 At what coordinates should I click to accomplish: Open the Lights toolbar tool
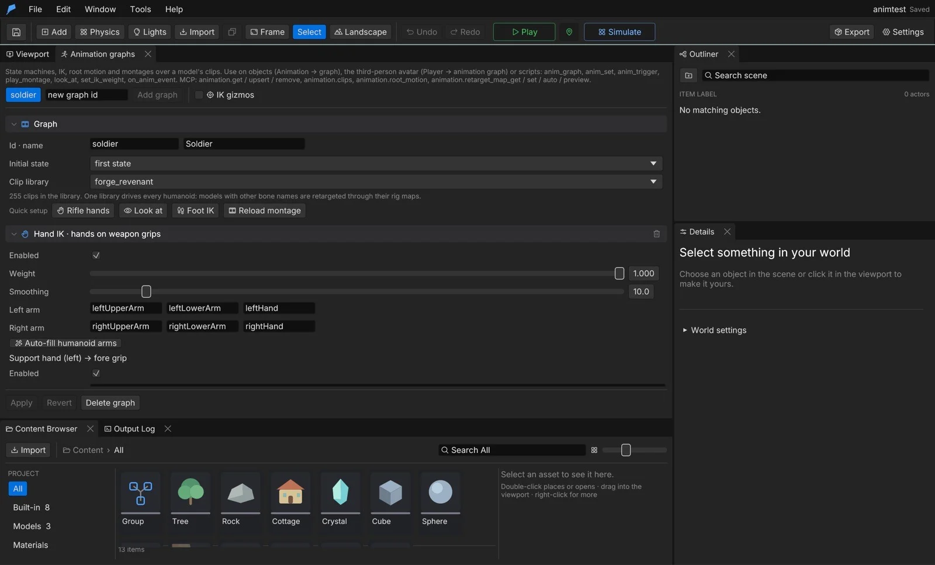click(x=150, y=32)
